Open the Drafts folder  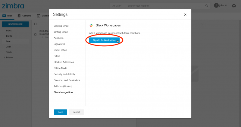click(x=9, y=36)
